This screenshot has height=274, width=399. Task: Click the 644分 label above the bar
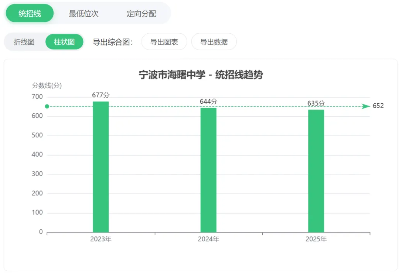(x=208, y=101)
